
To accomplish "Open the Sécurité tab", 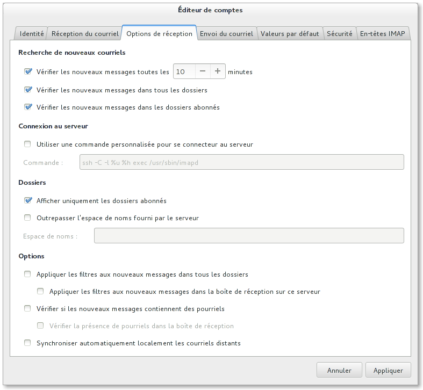I will (340, 33).
